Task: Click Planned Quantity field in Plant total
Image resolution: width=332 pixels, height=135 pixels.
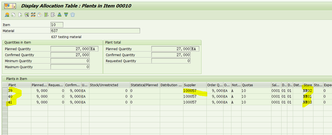Action: (171, 49)
